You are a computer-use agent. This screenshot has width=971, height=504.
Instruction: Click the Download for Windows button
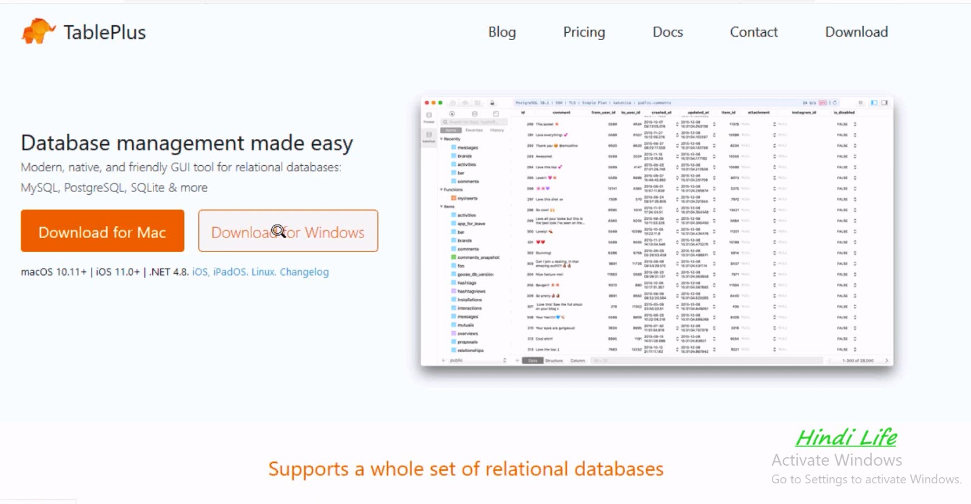[x=288, y=231]
